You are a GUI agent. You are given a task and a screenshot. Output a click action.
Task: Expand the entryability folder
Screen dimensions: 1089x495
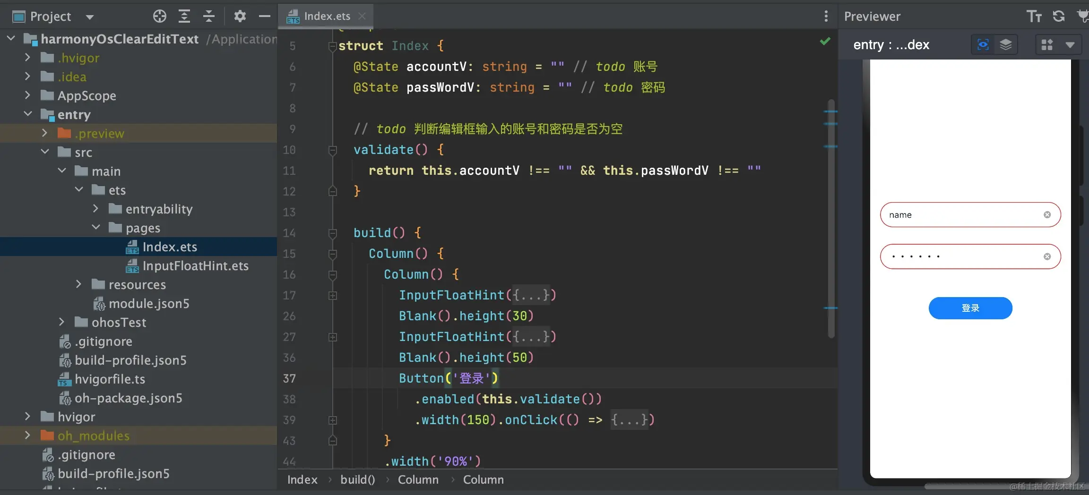pyautogui.click(x=95, y=208)
